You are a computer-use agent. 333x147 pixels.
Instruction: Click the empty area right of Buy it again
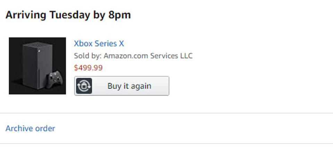tap(243, 86)
